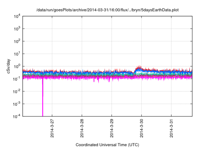Click the red peak near 2014-3-30

tap(139, 67)
